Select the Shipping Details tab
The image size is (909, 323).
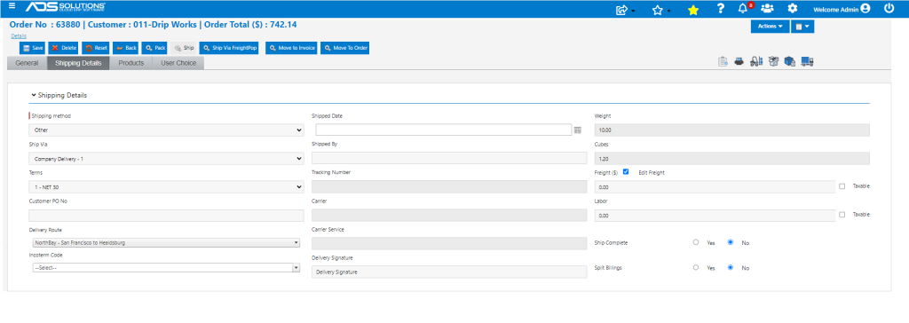(78, 63)
